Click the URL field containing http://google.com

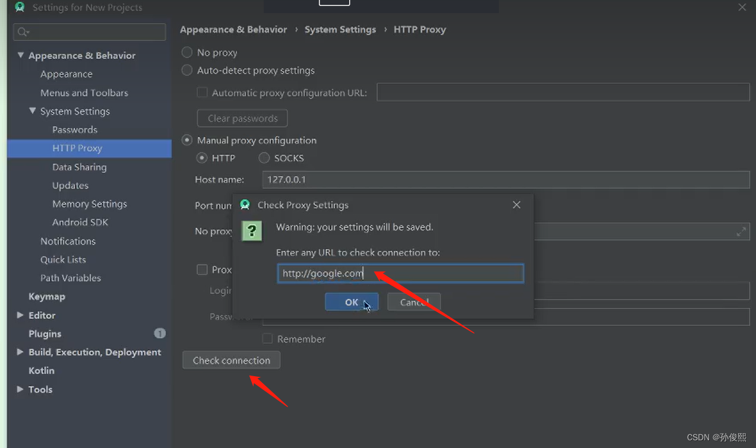tap(401, 273)
